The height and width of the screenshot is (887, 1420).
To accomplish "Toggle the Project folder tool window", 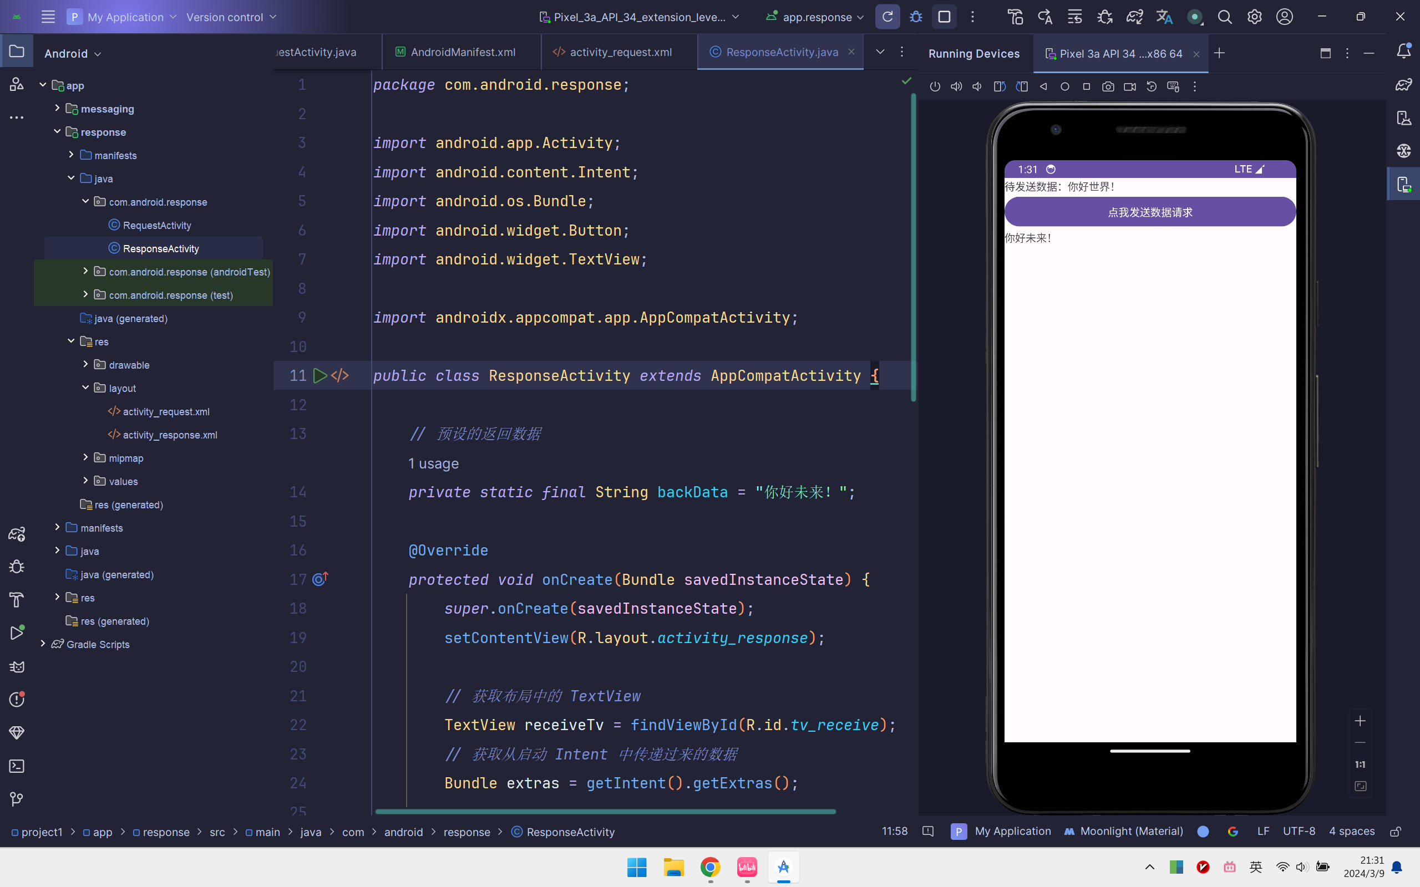I will (x=17, y=52).
